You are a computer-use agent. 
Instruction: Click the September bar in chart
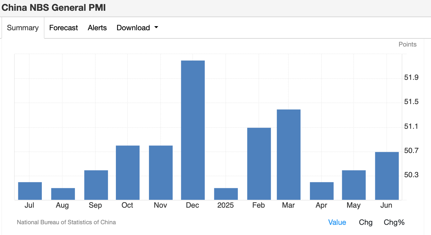click(96, 185)
